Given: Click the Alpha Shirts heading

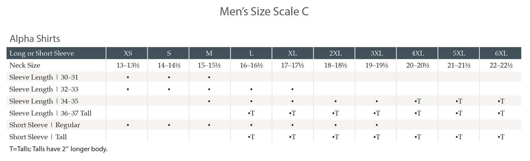Looking at the screenshot, I should click(x=35, y=39).
